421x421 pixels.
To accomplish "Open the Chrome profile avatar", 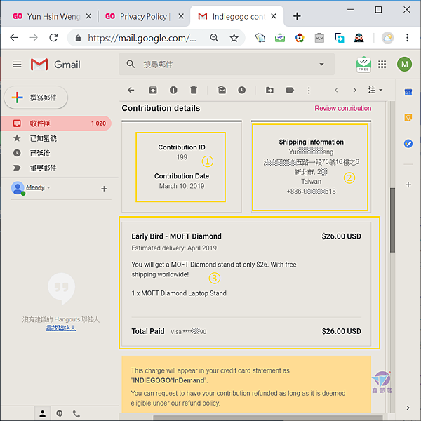I will pyautogui.click(x=387, y=38).
